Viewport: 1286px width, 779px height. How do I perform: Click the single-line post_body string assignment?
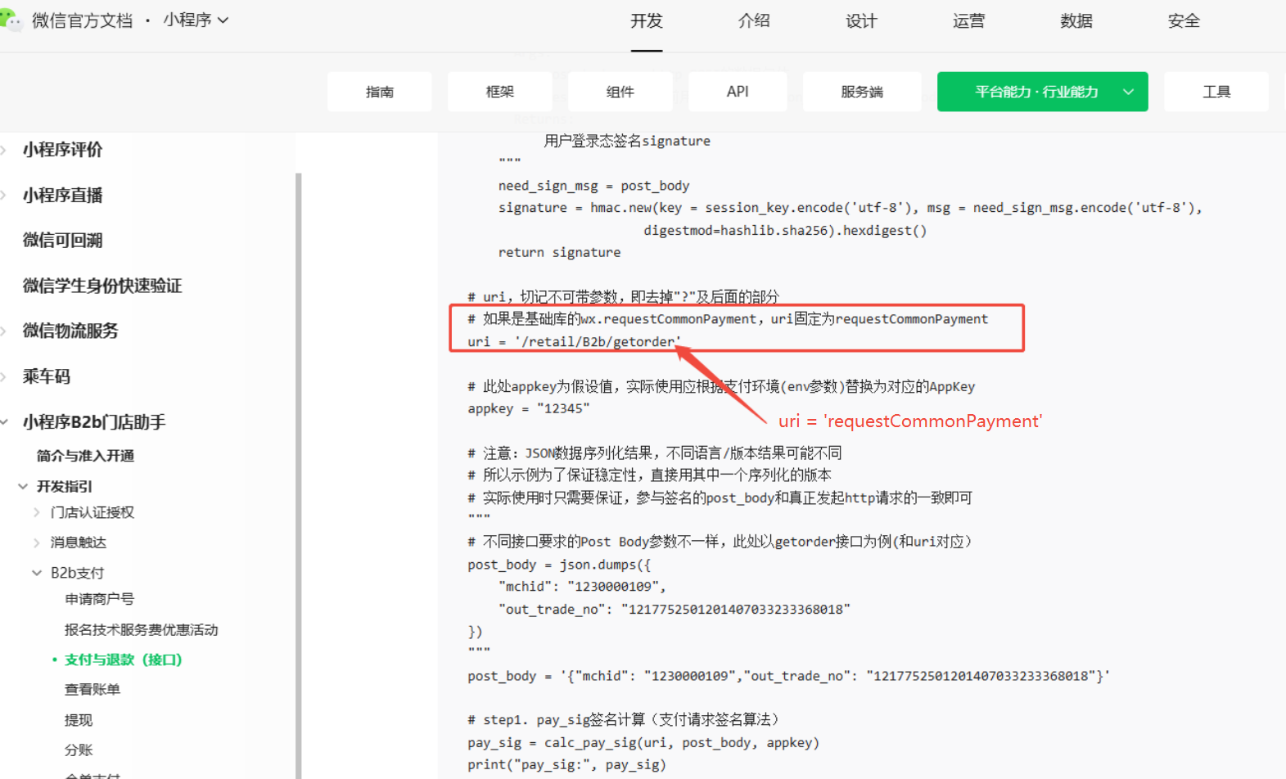(x=789, y=676)
